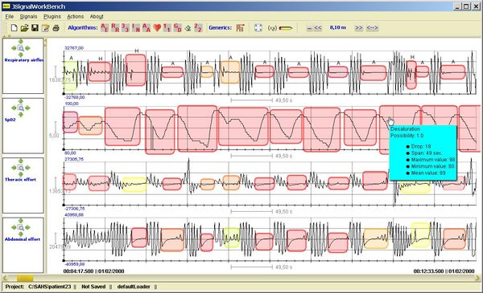Run the RR algorithm icon
Viewport: 483px width, 293px height.
point(115,27)
